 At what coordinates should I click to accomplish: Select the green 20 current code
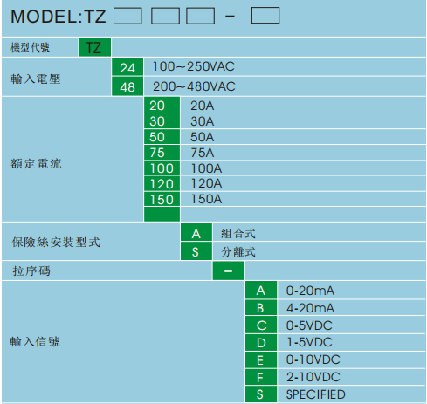pyautogui.click(x=162, y=105)
